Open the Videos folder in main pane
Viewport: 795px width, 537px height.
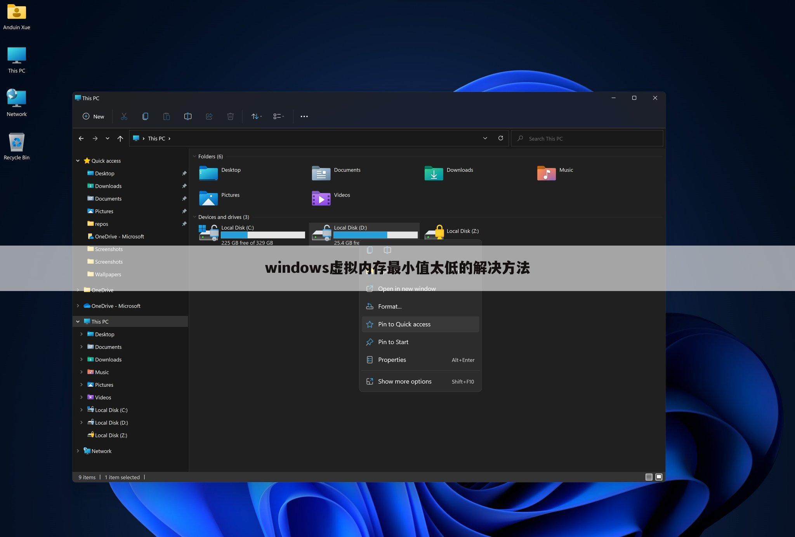pyautogui.click(x=331, y=198)
